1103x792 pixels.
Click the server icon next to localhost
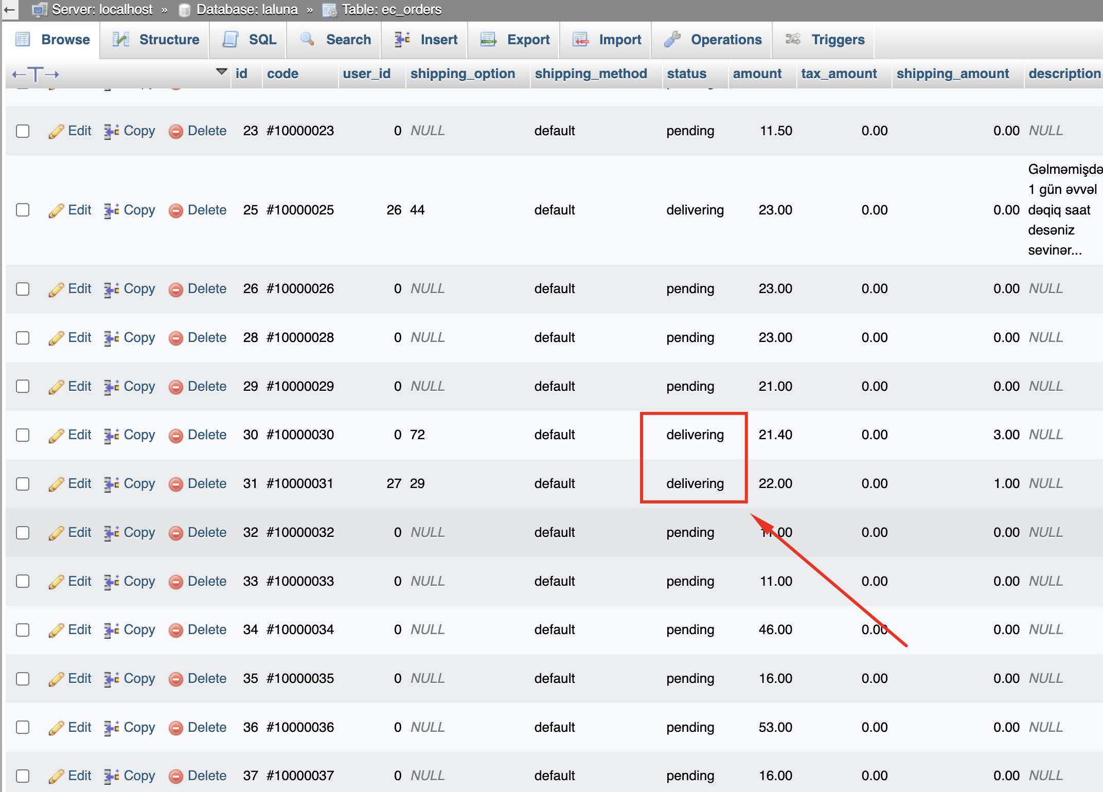40,10
